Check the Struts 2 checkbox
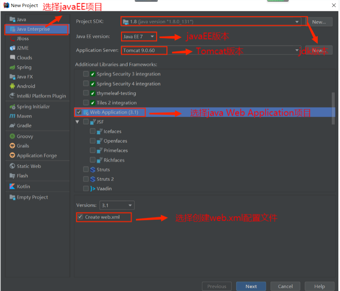The image size is (340, 291). tap(86, 179)
